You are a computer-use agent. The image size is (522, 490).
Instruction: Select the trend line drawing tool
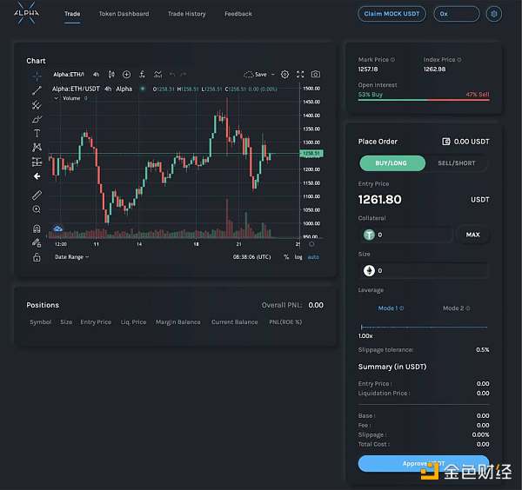(x=37, y=90)
